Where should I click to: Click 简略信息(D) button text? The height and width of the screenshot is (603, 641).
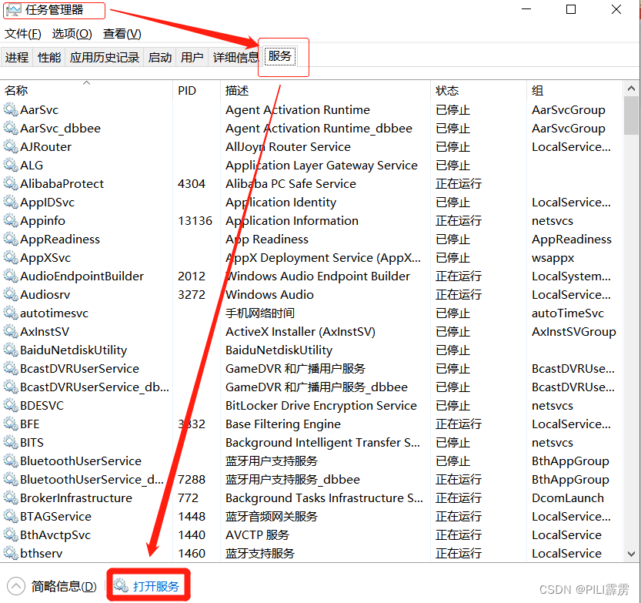pyautogui.click(x=64, y=586)
